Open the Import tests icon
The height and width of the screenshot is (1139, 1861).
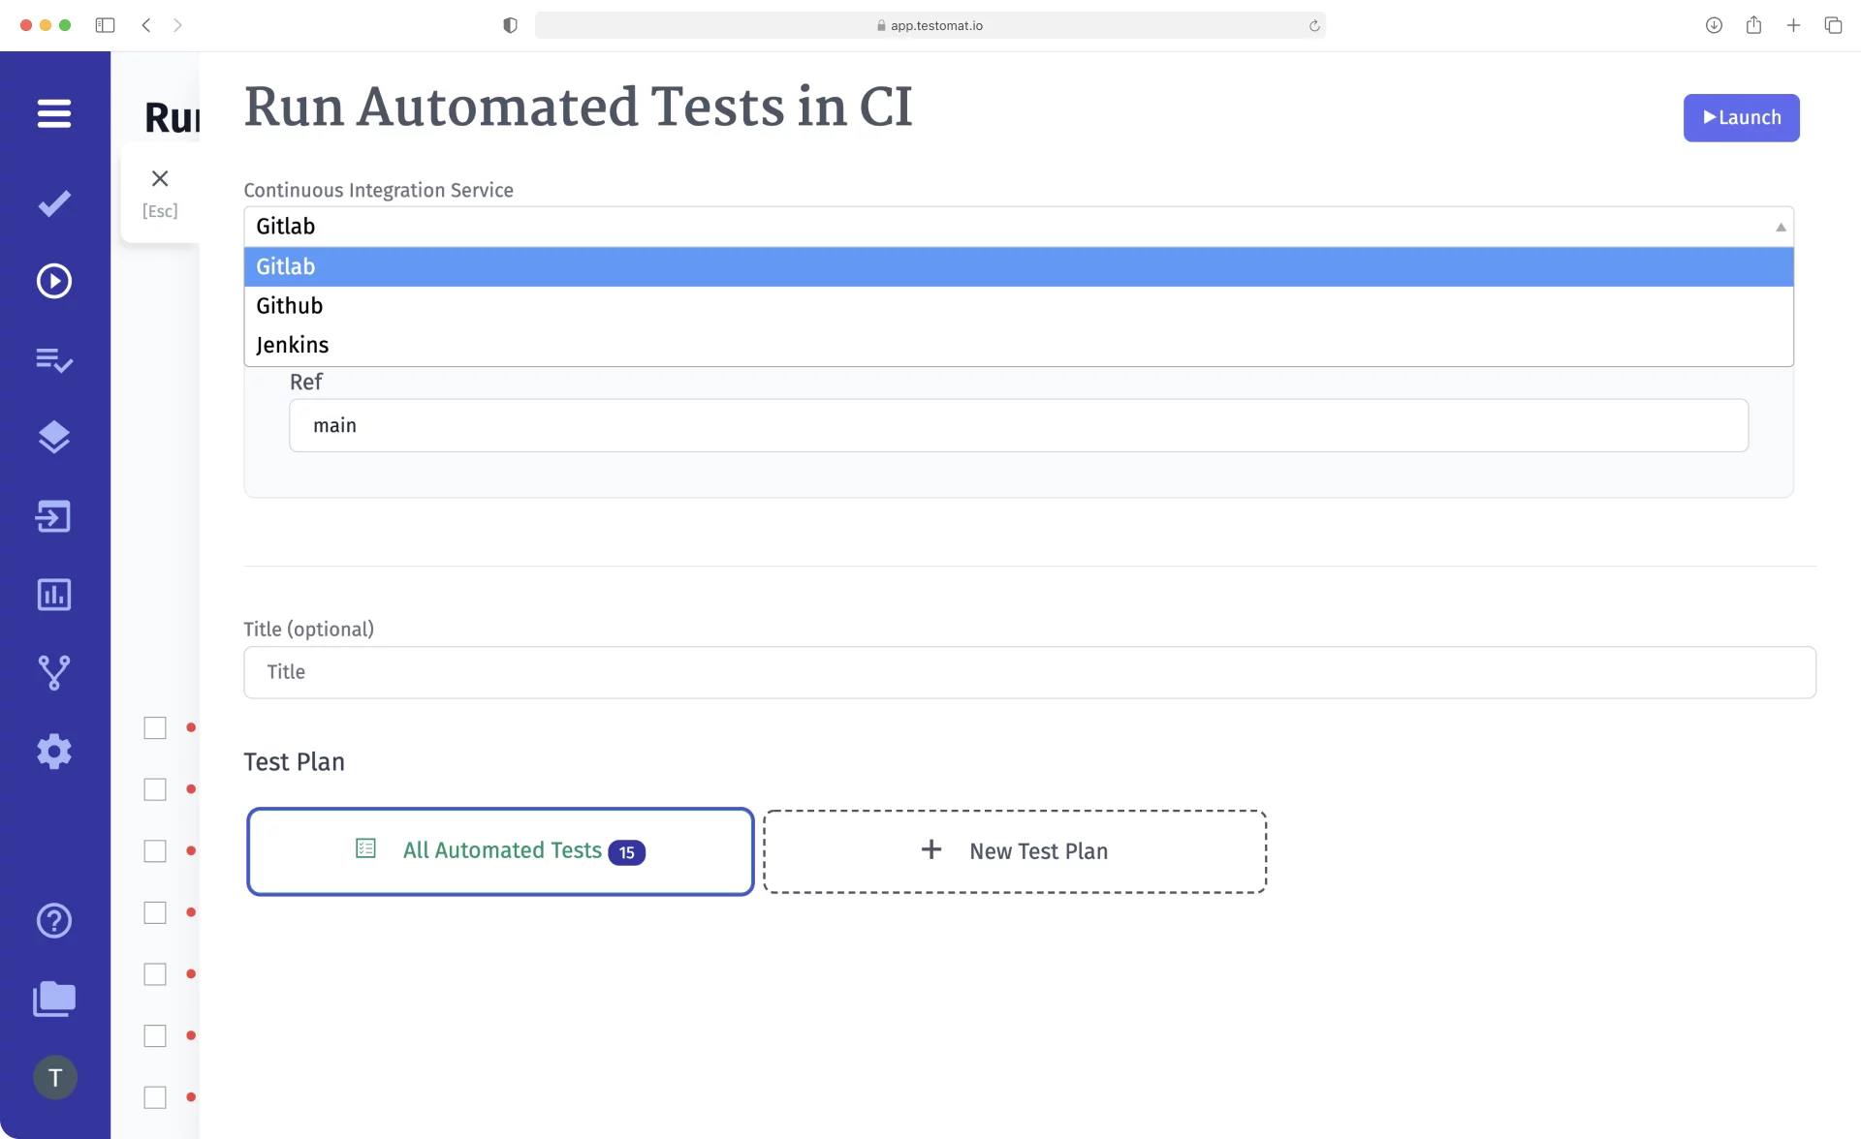54,516
